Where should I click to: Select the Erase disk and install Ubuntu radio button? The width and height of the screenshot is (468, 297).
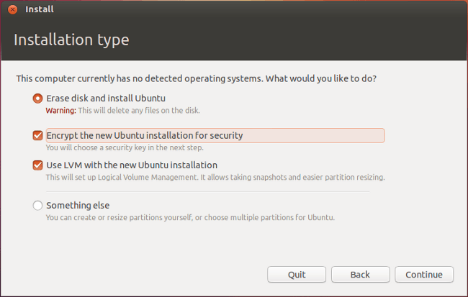tap(37, 99)
